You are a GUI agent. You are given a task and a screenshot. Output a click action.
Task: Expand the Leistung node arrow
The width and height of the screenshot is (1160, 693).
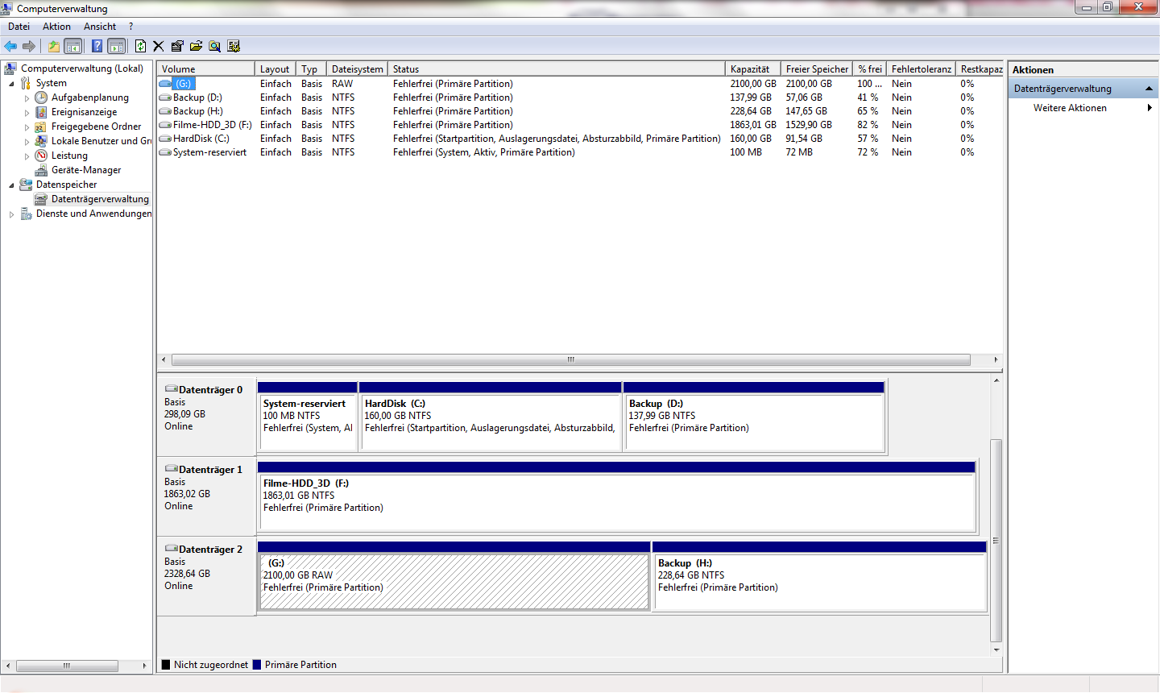pyautogui.click(x=27, y=156)
